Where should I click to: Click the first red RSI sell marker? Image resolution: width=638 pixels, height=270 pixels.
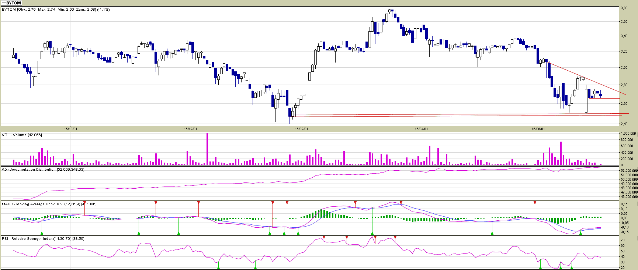(324, 237)
